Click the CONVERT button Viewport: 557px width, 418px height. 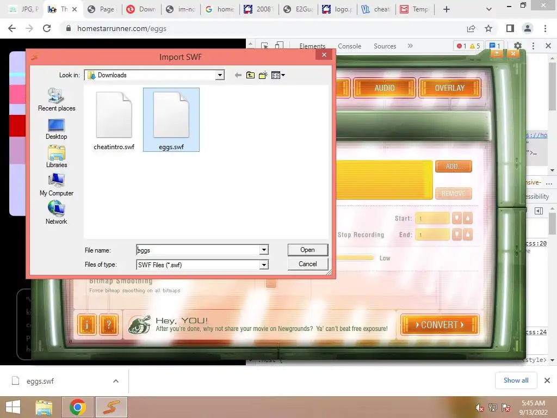pyautogui.click(x=440, y=325)
